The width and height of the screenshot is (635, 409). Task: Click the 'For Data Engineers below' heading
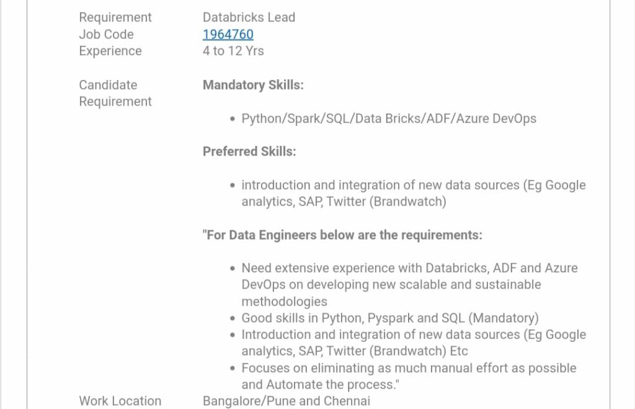point(342,235)
